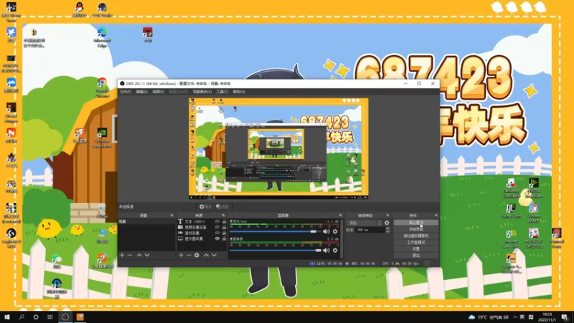Move source up in Sources panel
This screenshot has height=323, width=574.
(x=206, y=255)
